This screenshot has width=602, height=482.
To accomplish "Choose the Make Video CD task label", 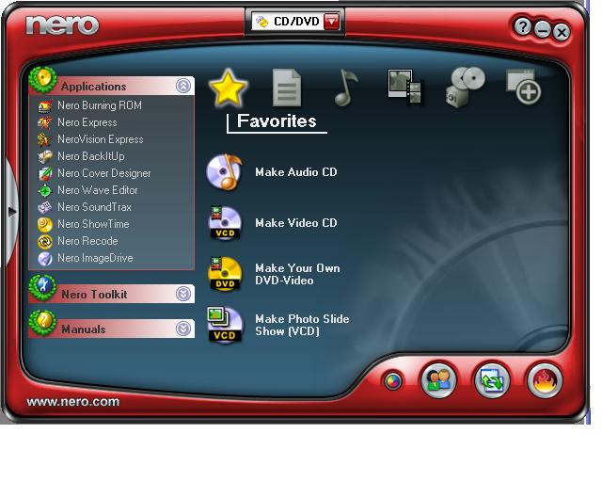I will [296, 223].
